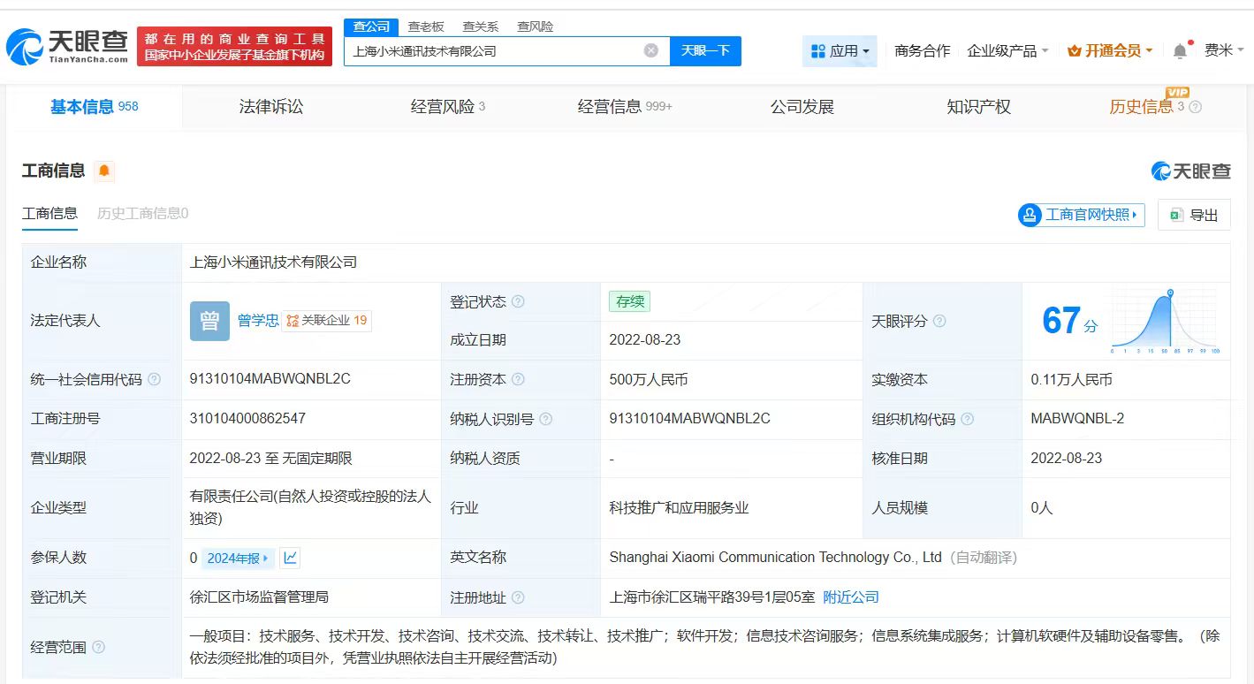Switch to the 法律诉讼 tab
Image resolution: width=1254 pixels, height=684 pixels.
tap(271, 107)
